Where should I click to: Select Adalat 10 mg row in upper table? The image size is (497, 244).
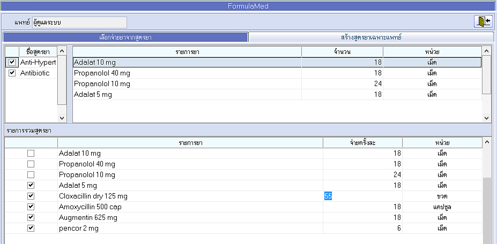tap(277, 63)
